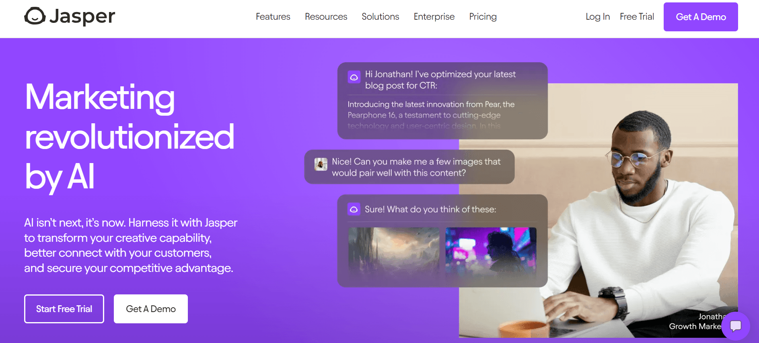Open the Pricing page

pyautogui.click(x=483, y=16)
